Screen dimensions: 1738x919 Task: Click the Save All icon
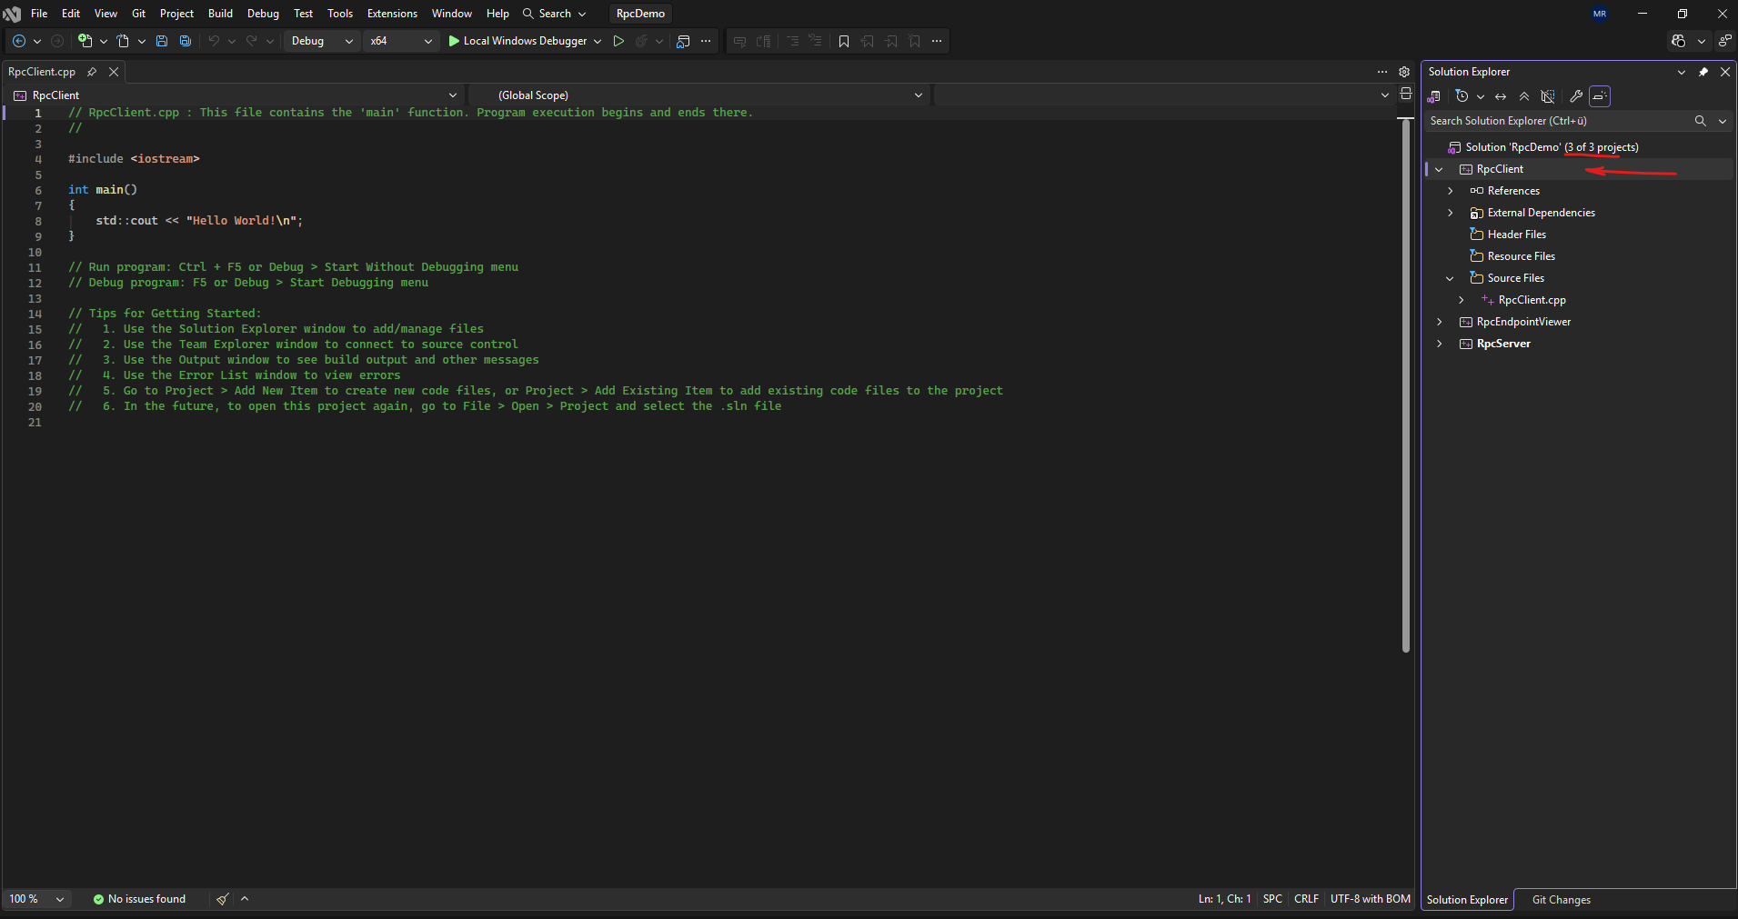coord(186,41)
